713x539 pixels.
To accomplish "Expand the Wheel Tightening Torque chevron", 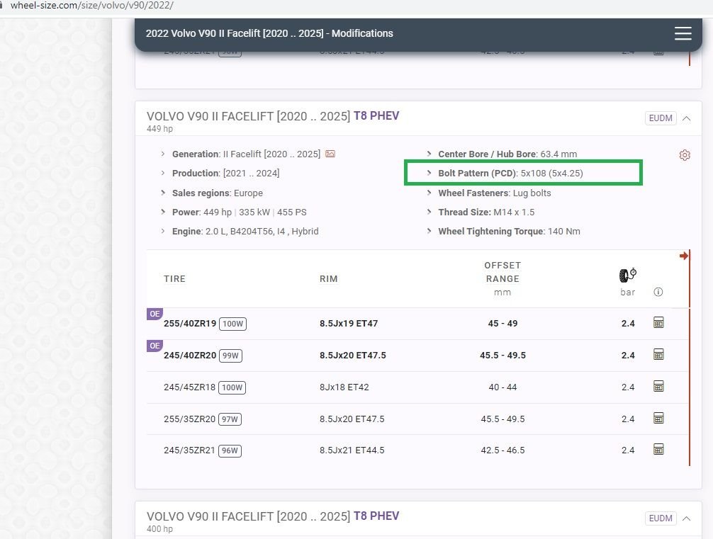I will (x=430, y=232).
